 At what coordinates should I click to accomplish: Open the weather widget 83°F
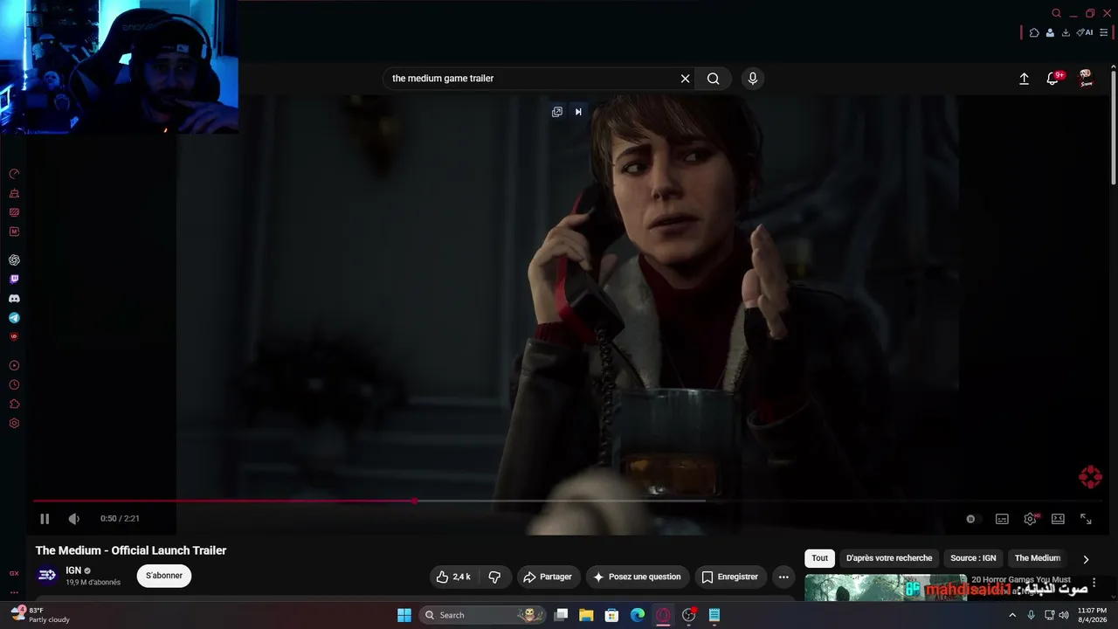pos(40,615)
